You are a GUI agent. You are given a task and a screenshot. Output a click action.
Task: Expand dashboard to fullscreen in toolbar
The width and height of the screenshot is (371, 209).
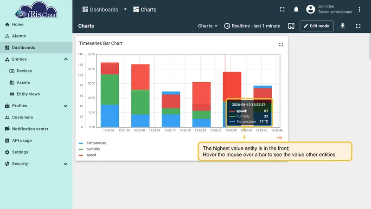[358, 26]
